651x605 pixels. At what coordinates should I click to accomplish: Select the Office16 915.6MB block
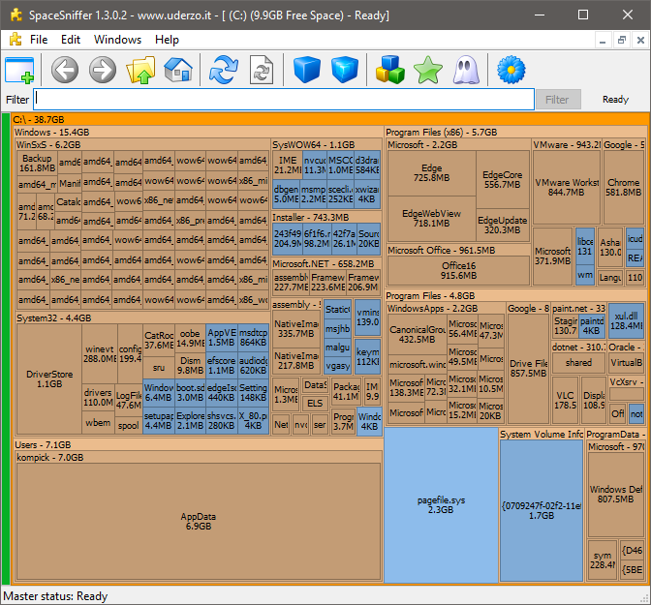(x=458, y=270)
